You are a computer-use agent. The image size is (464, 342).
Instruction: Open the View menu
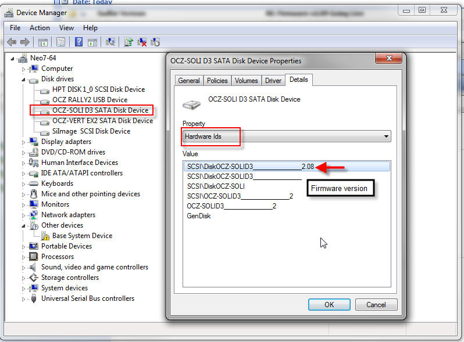tap(66, 28)
